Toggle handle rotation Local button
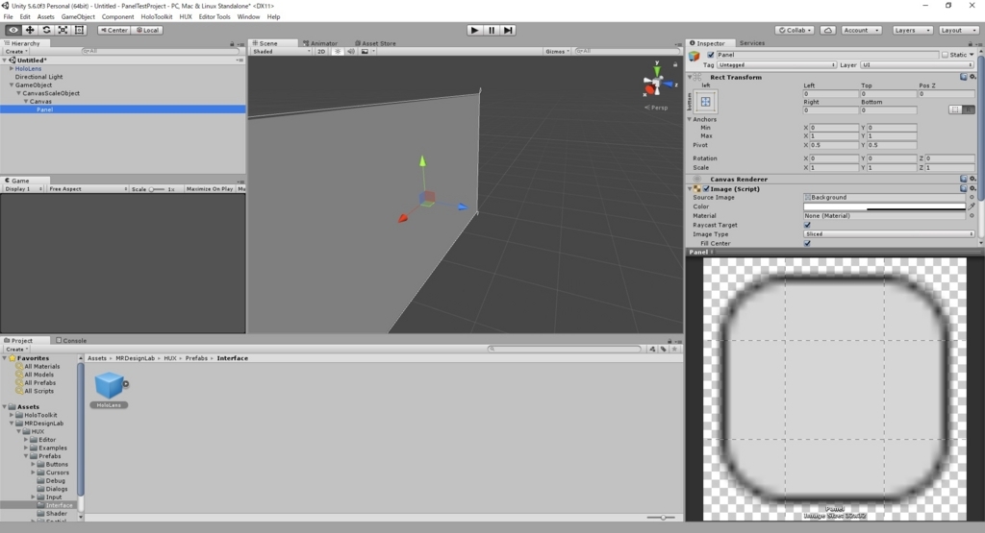Screen dimensions: 985x533 (x=147, y=30)
